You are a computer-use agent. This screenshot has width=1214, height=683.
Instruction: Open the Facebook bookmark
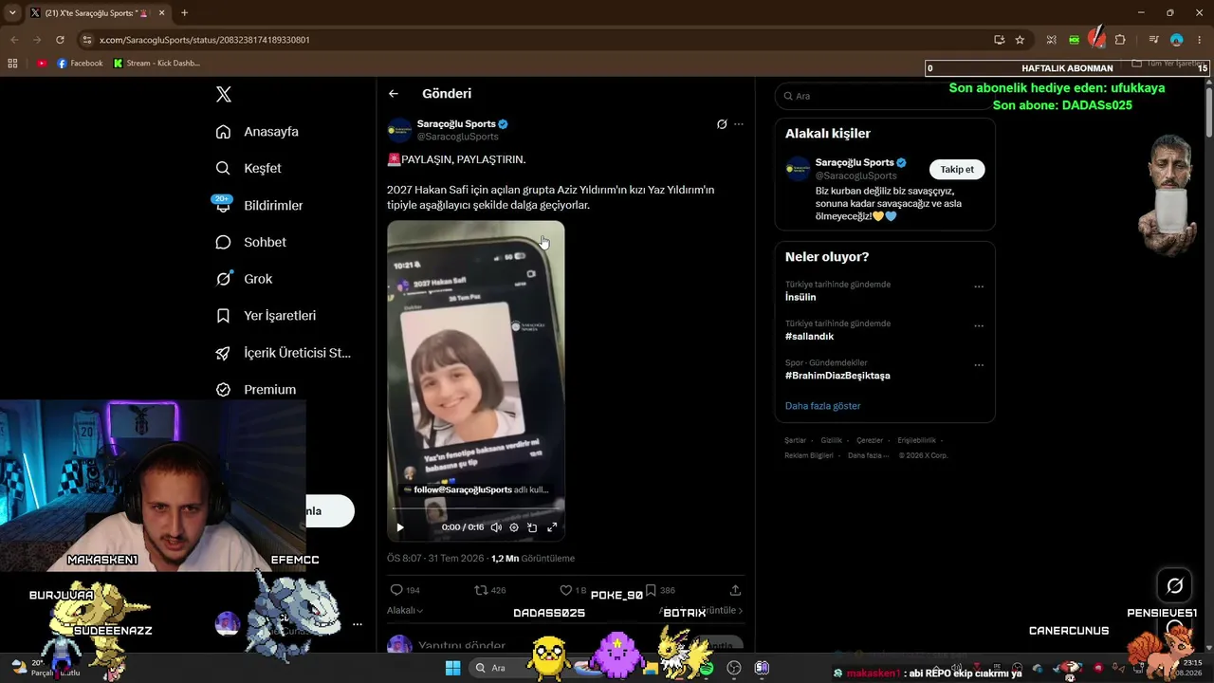pyautogui.click(x=80, y=64)
